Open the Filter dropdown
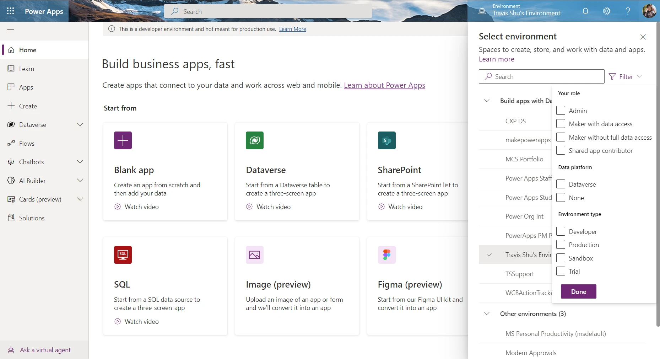This screenshot has width=660, height=359. click(625, 76)
